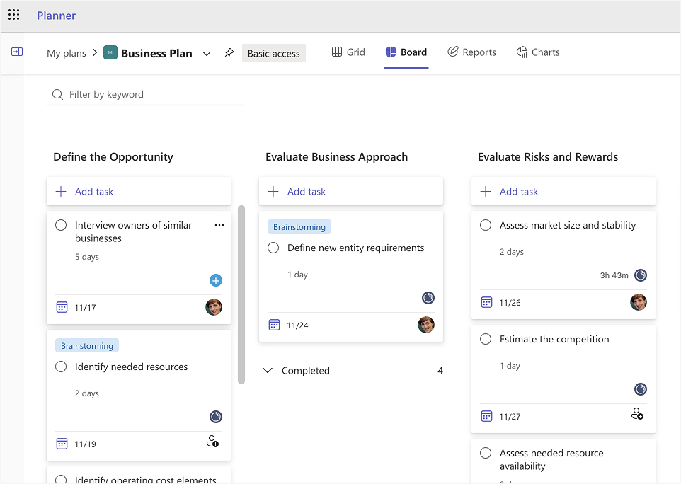
Task: Open more options on the Interview owners task
Action: point(219,225)
